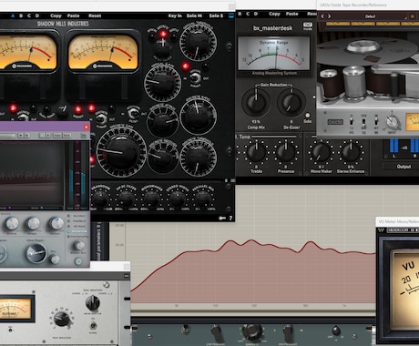Enable Solo S on Shadow Hills compressor
Image resolution: width=419 pixels, height=346 pixels.
216,15
